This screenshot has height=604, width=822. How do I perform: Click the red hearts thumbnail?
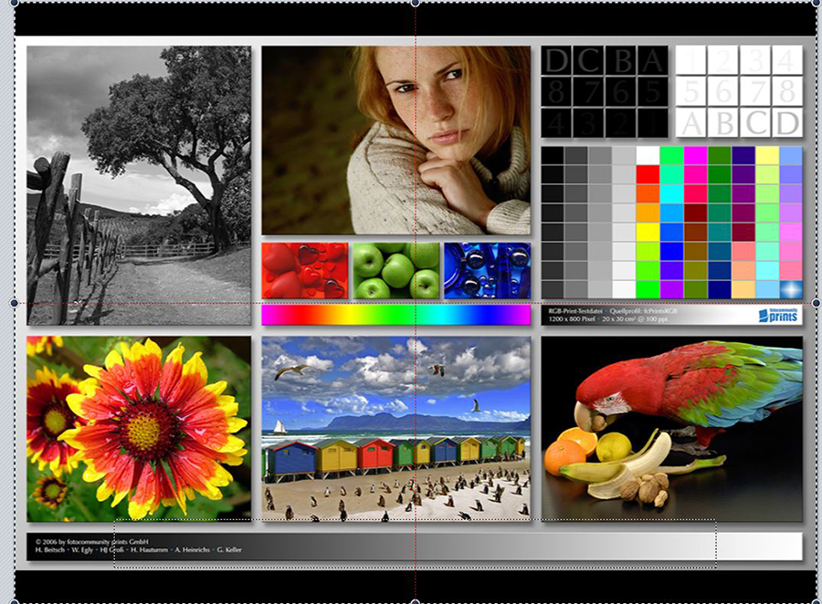pyautogui.click(x=305, y=270)
